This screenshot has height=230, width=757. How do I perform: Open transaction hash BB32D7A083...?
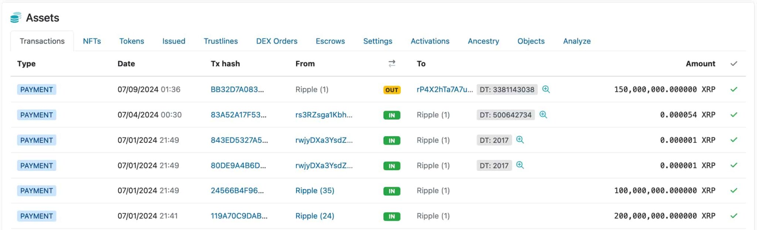237,89
